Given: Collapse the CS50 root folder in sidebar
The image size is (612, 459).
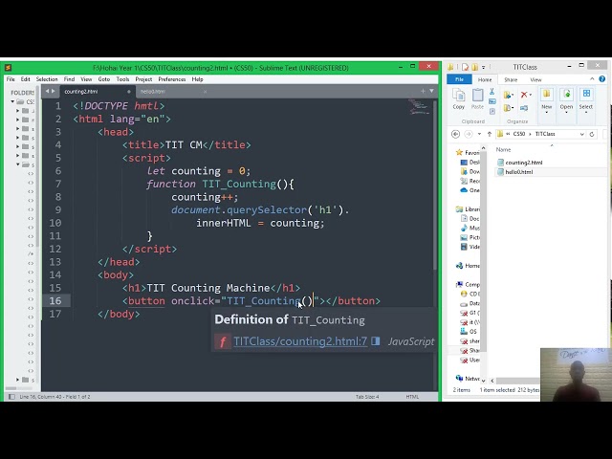Looking at the screenshot, I should 12,101.
